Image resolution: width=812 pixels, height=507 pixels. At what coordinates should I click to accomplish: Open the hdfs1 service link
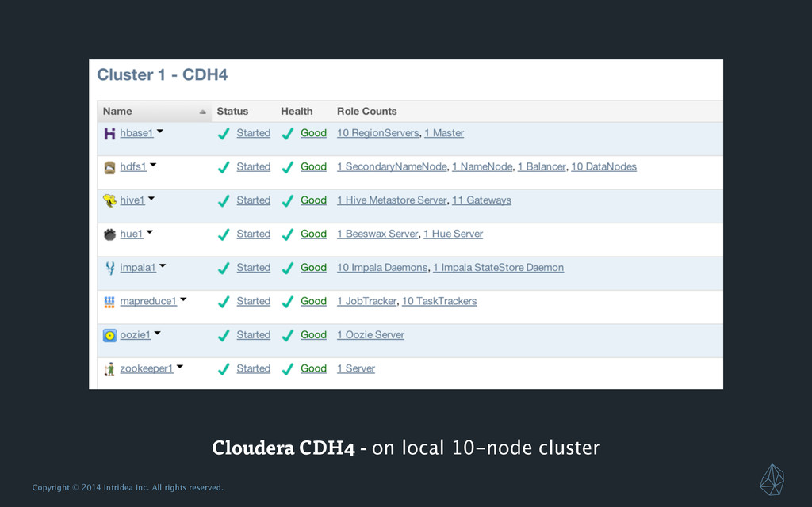(x=133, y=166)
